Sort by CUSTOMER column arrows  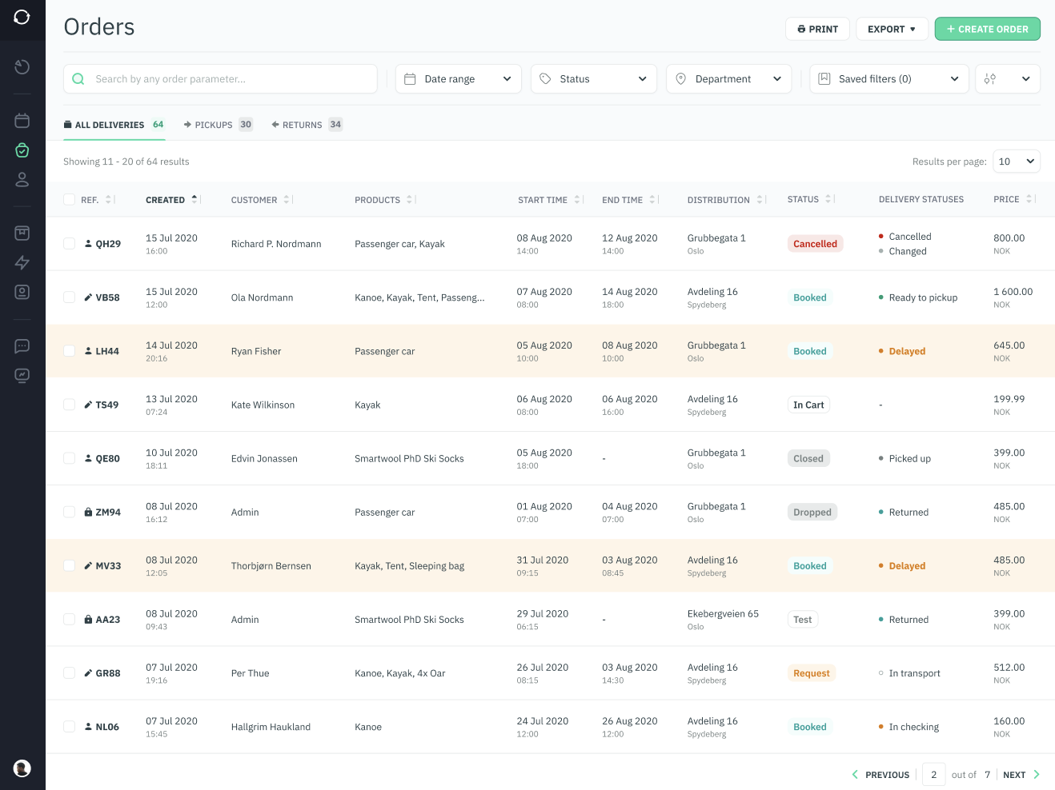287,200
